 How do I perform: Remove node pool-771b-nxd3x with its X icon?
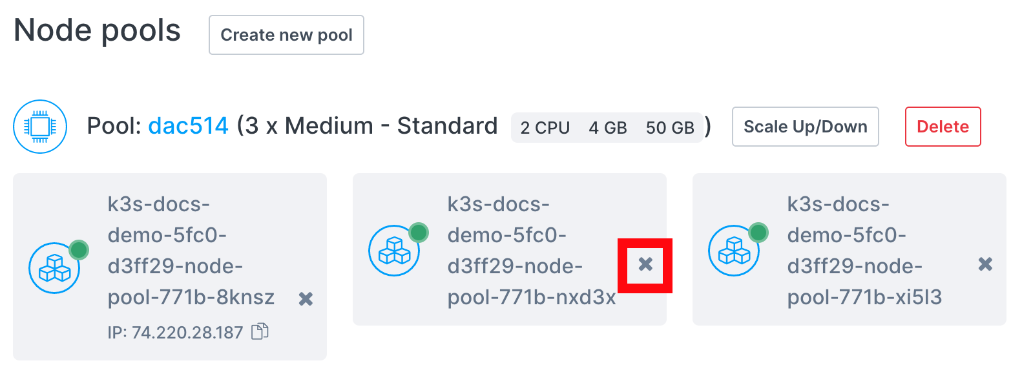click(x=645, y=264)
